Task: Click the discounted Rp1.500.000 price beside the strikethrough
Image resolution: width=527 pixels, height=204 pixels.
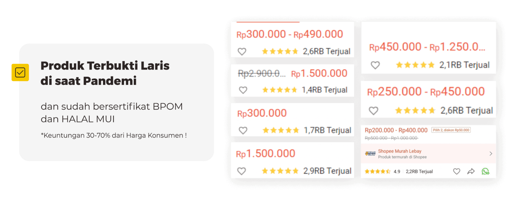Action: 319,74
